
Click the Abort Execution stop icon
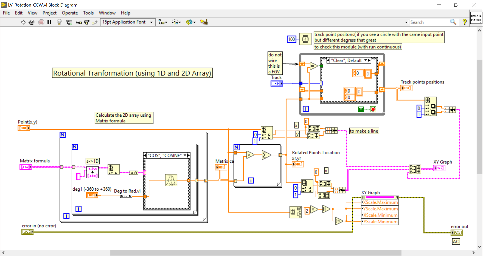[x=41, y=22]
